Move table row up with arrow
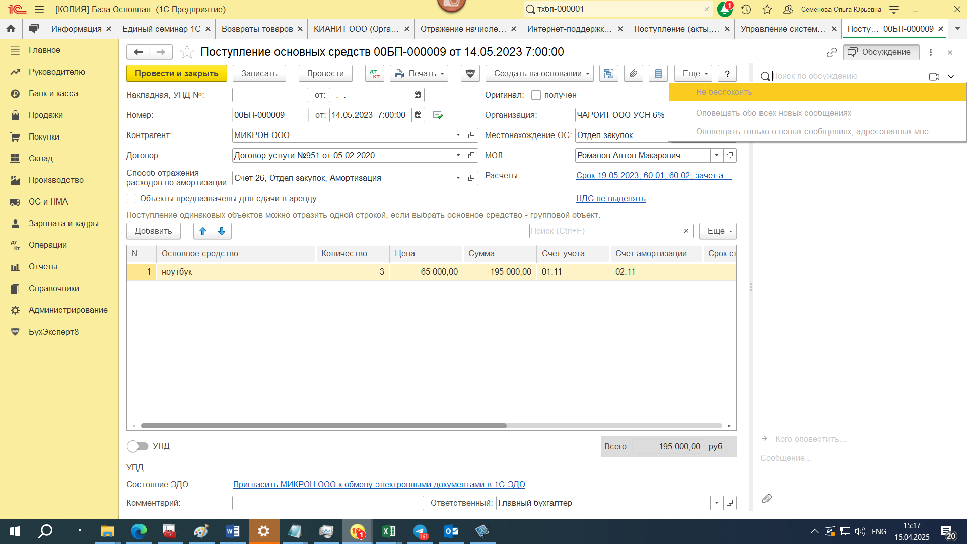 [203, 231]
